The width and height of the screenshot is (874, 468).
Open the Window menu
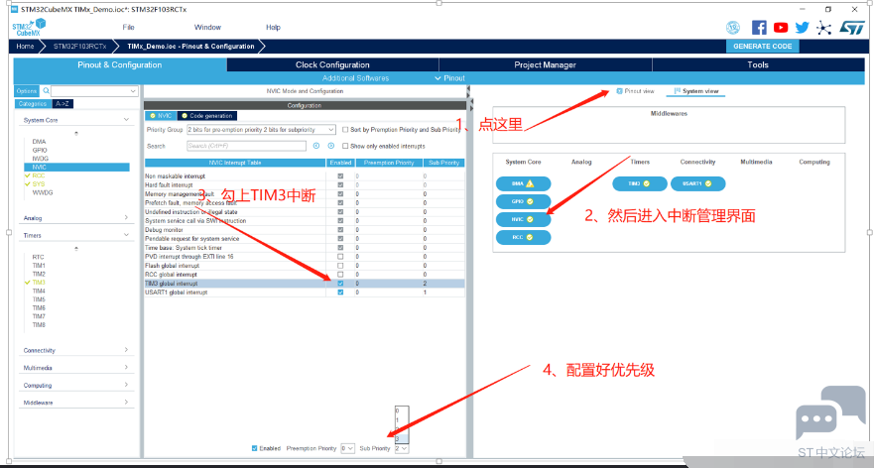[x=207, y=28]
